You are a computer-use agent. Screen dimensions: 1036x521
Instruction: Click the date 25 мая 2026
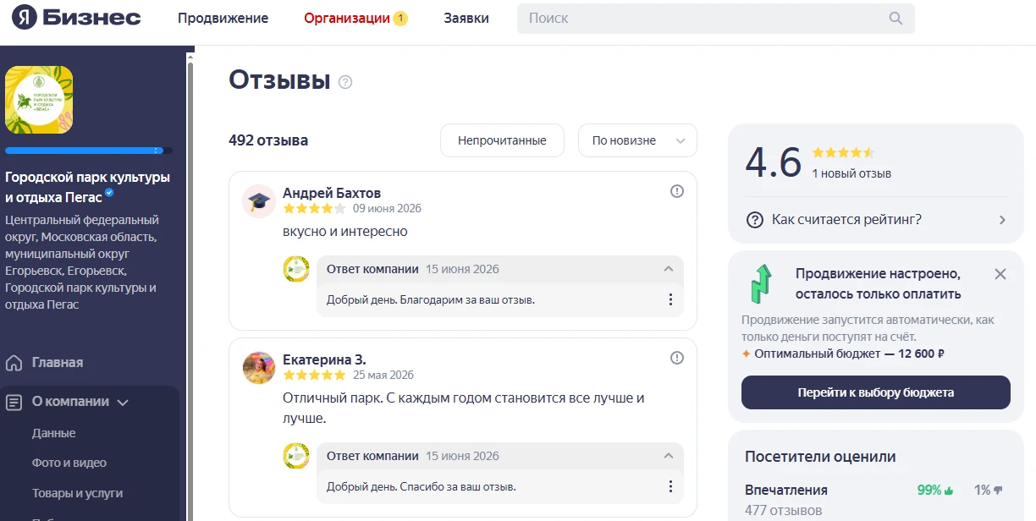[x=383, y=375]
